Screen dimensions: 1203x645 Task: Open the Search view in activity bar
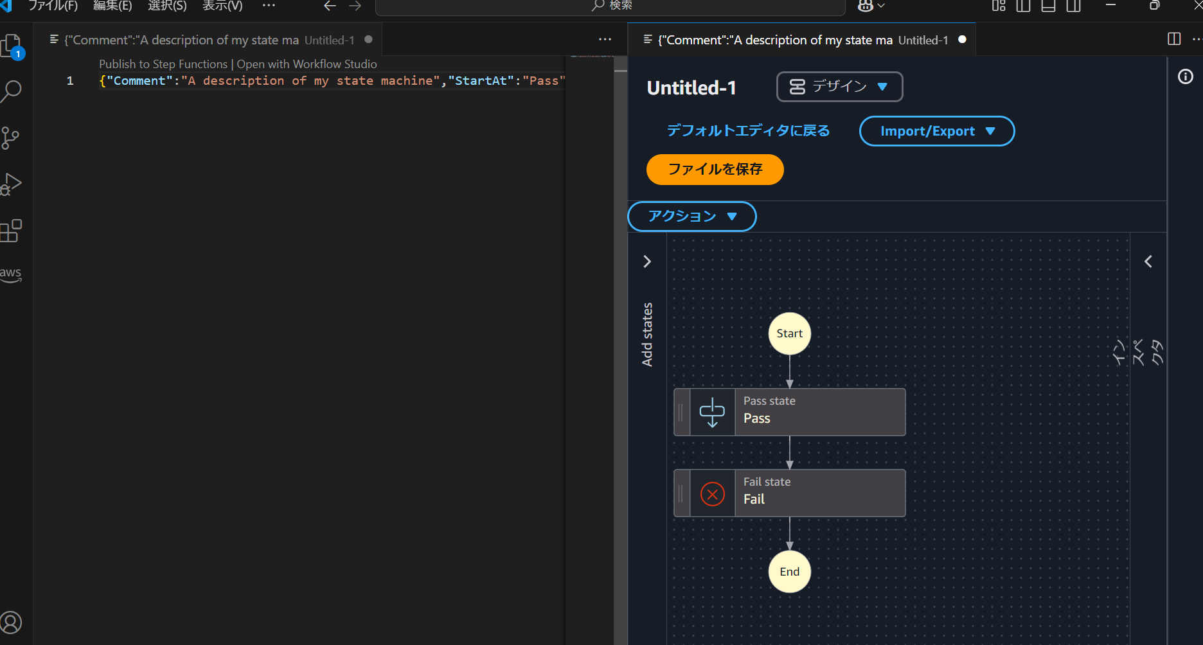pyautogui.click(x=11, y=91)
